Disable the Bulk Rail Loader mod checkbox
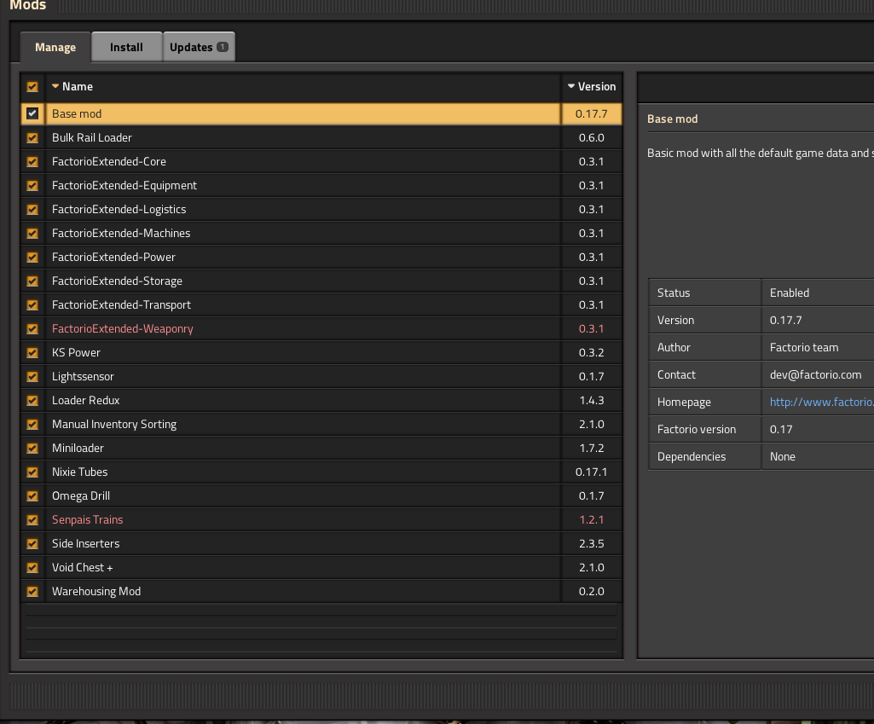The image size is (874, 724). click(x=32, y=138)
